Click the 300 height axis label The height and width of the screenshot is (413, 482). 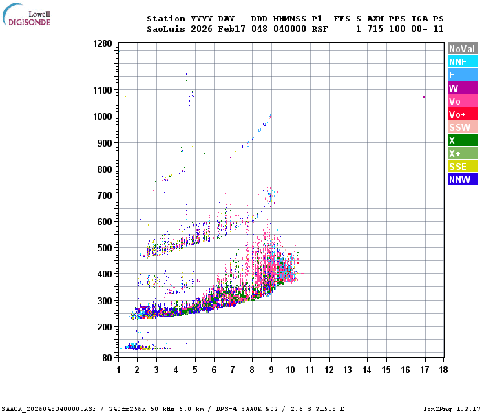pos(105,301)
